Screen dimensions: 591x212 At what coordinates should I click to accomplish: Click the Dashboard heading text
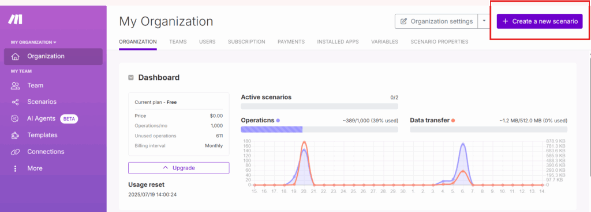click(159, 78)
